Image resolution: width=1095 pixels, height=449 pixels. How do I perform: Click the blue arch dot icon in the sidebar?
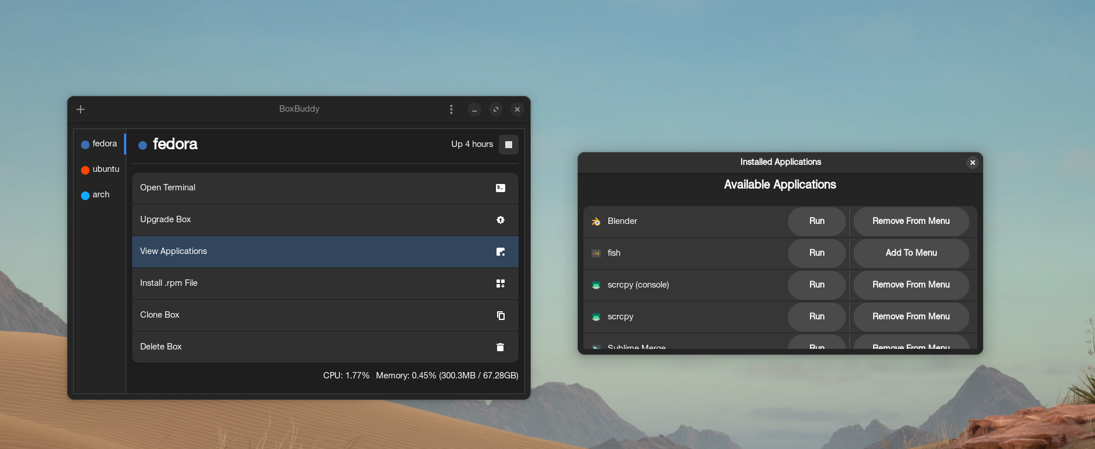tap(85, 196)
